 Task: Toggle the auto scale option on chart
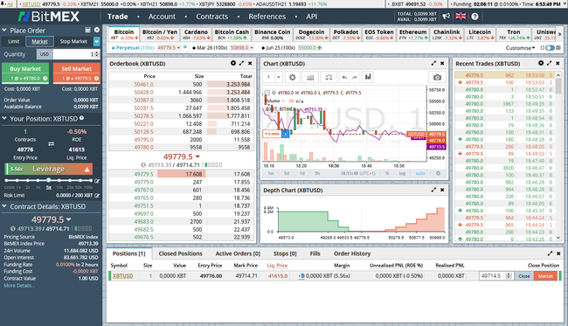coord(420,174)
